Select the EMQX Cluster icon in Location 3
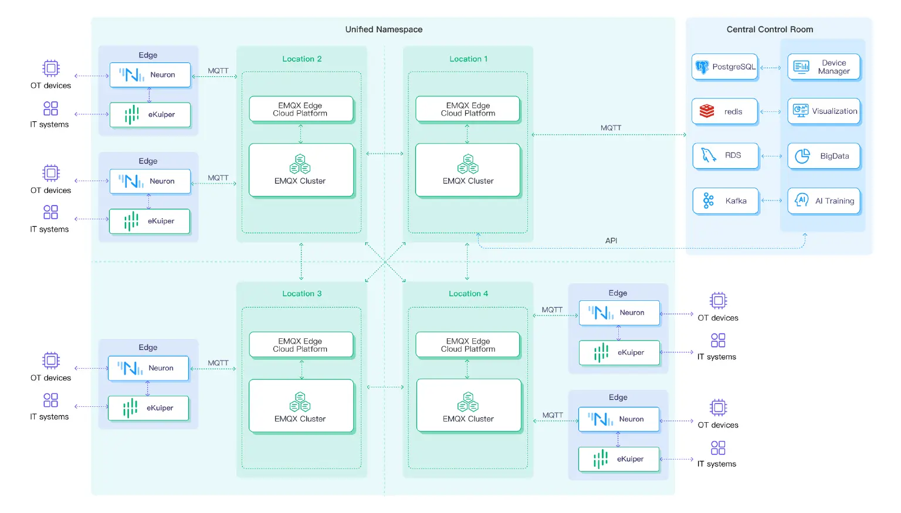The width and height of the screenshot is (901, 513). click(x=301, y=403)
